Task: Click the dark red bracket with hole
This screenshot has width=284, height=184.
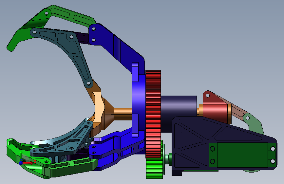Action: (x=211, y=98)
